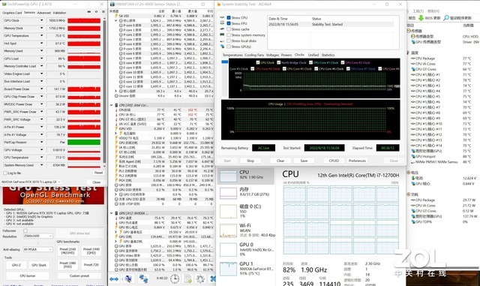Screen dimensions: 480x286
Task: Open Statistics tab in stability test
Action: click(328, 55)
